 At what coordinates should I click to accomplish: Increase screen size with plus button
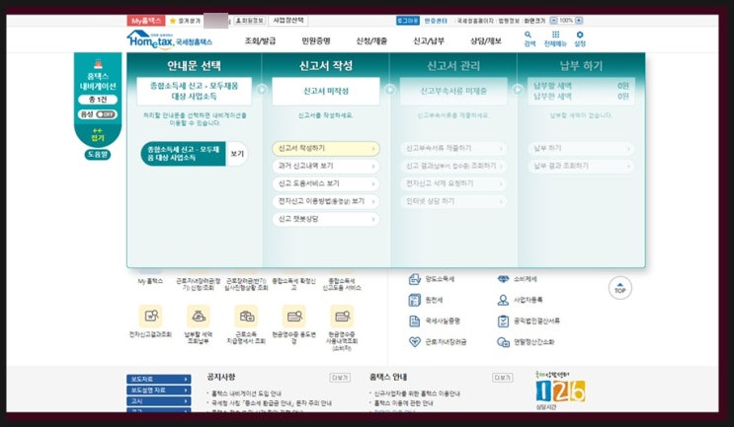(x=579, y=21)
